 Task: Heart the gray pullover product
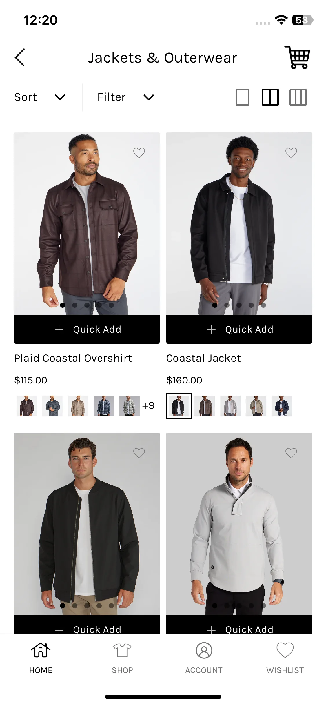[291, 453]
